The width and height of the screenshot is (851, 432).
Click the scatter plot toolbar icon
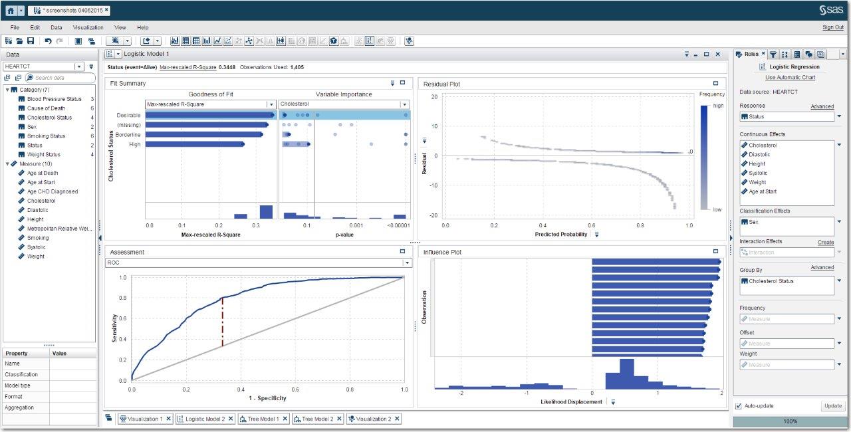click(x=228, y=41)
